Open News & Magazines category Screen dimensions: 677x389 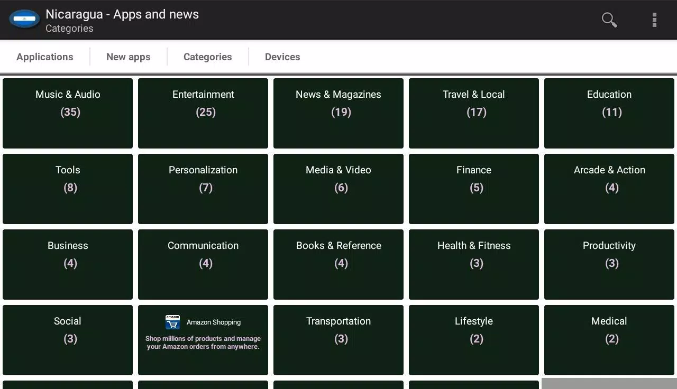coord(338,113)
